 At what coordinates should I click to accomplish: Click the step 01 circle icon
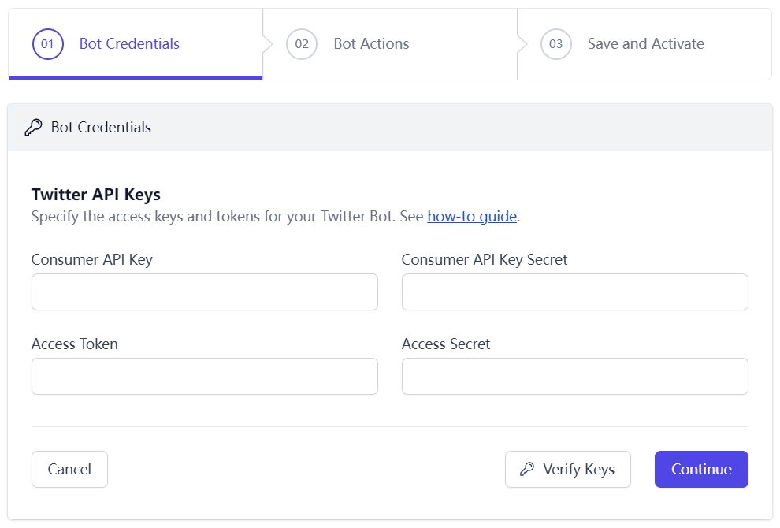(47, 44)
